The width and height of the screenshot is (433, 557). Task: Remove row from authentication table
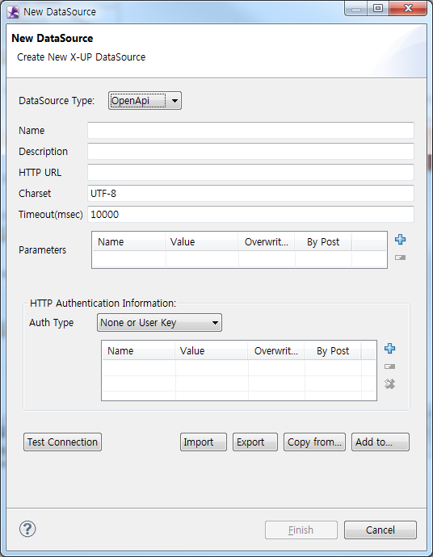pyautogui.click(x=390, y=366)
